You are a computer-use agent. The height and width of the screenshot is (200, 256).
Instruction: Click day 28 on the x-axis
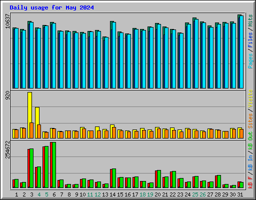coord(217,194)
